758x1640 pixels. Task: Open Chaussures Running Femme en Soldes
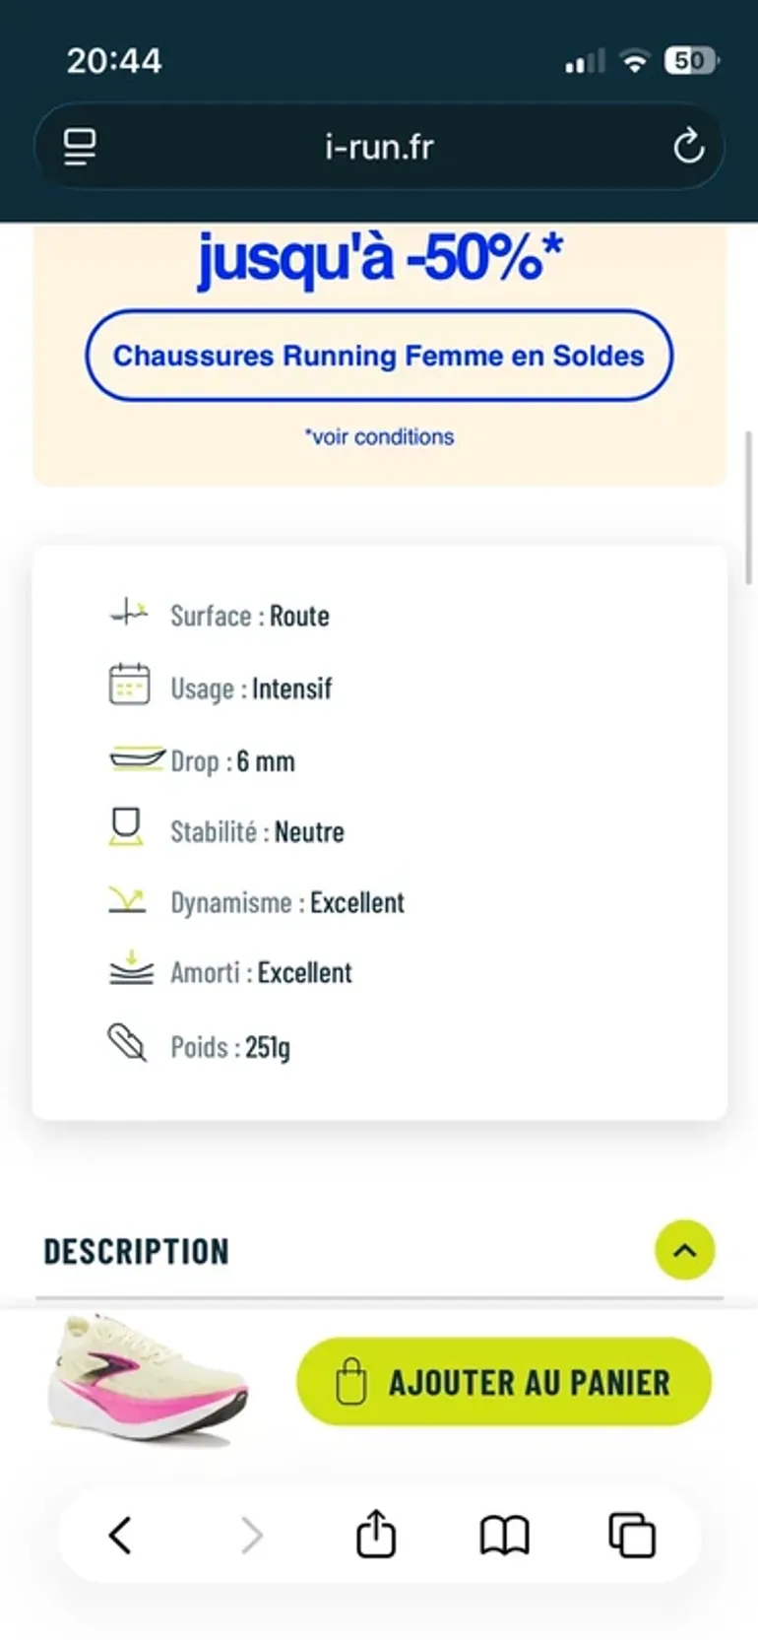[x=379, y=356]
